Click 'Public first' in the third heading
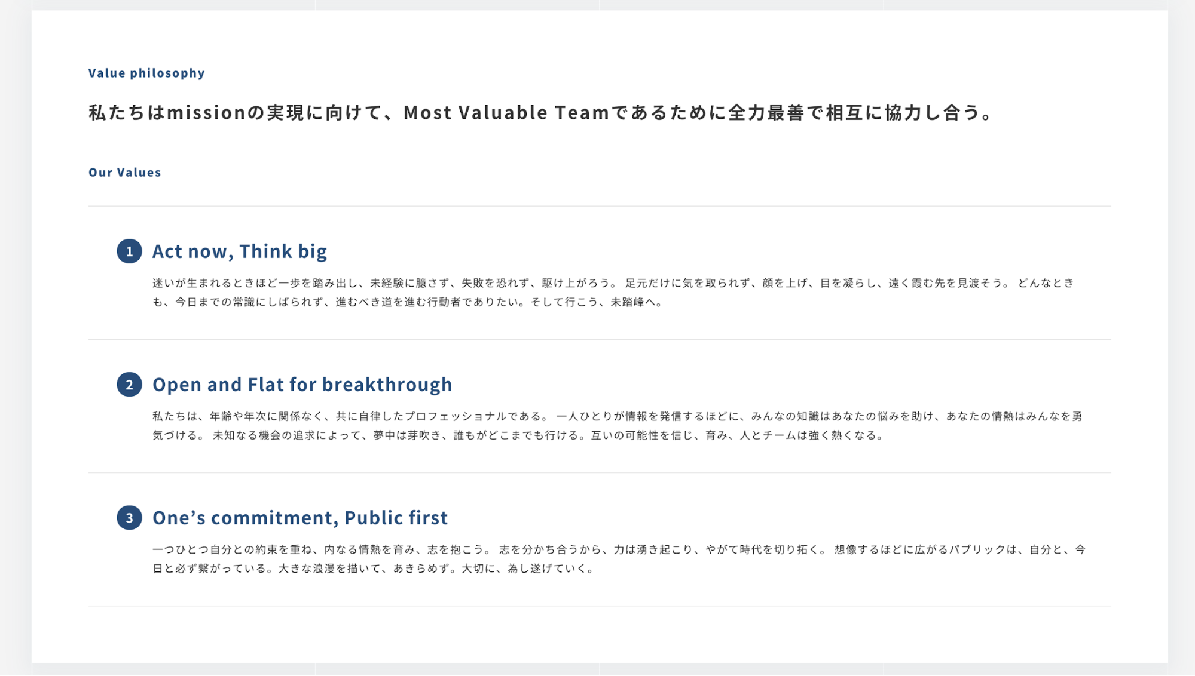Viewport: 1195px width, 676px height. 396,518
